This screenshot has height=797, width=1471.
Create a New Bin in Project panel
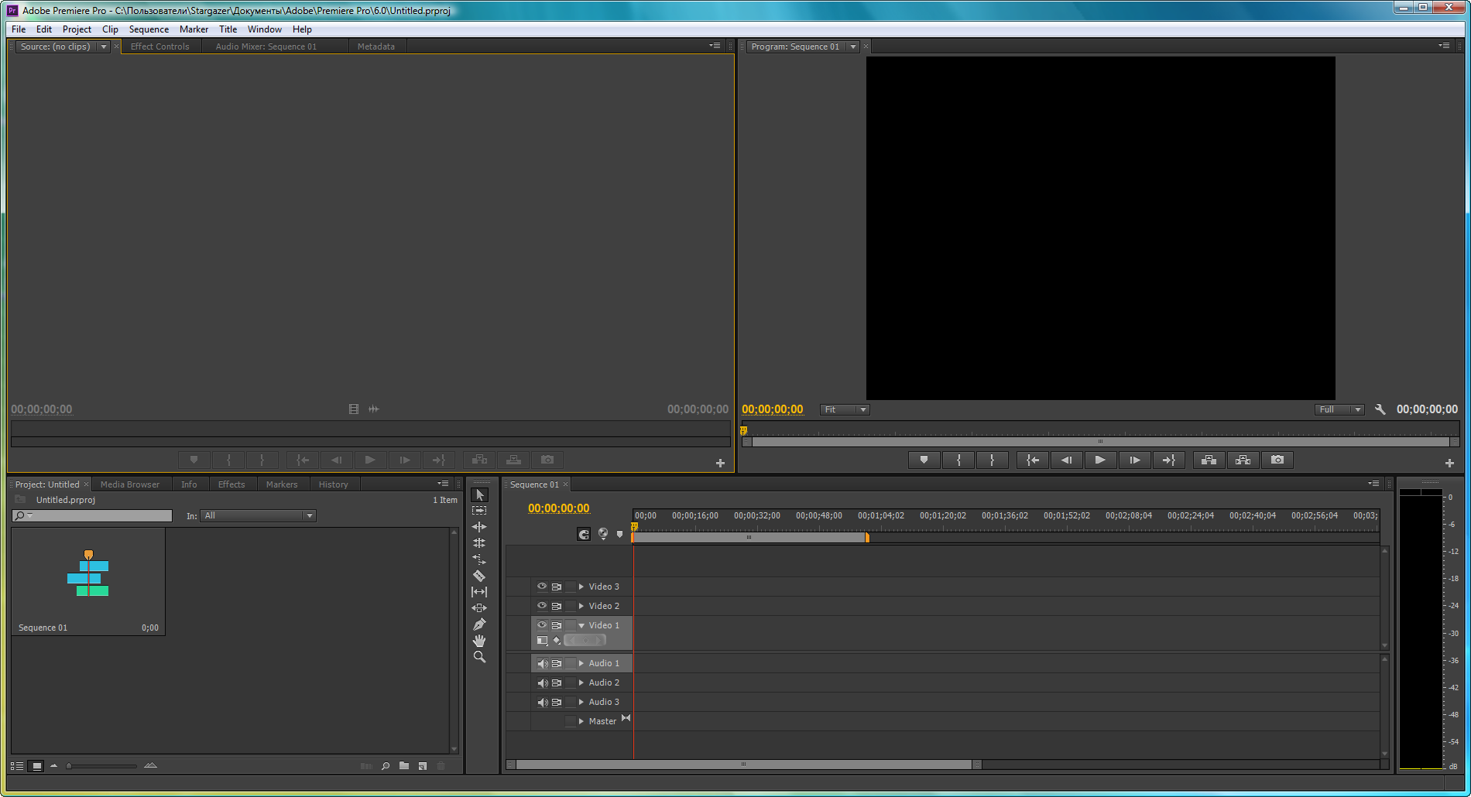(x=404, y=766)
